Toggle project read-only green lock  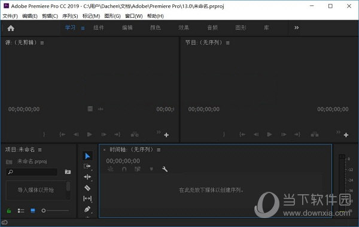(9, 210)
